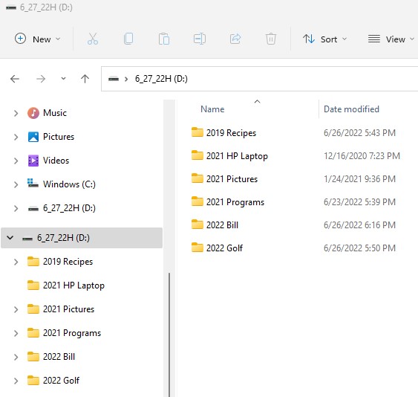Open the Sort options menu
The image size is (418, 397).
tap(324, 39)
